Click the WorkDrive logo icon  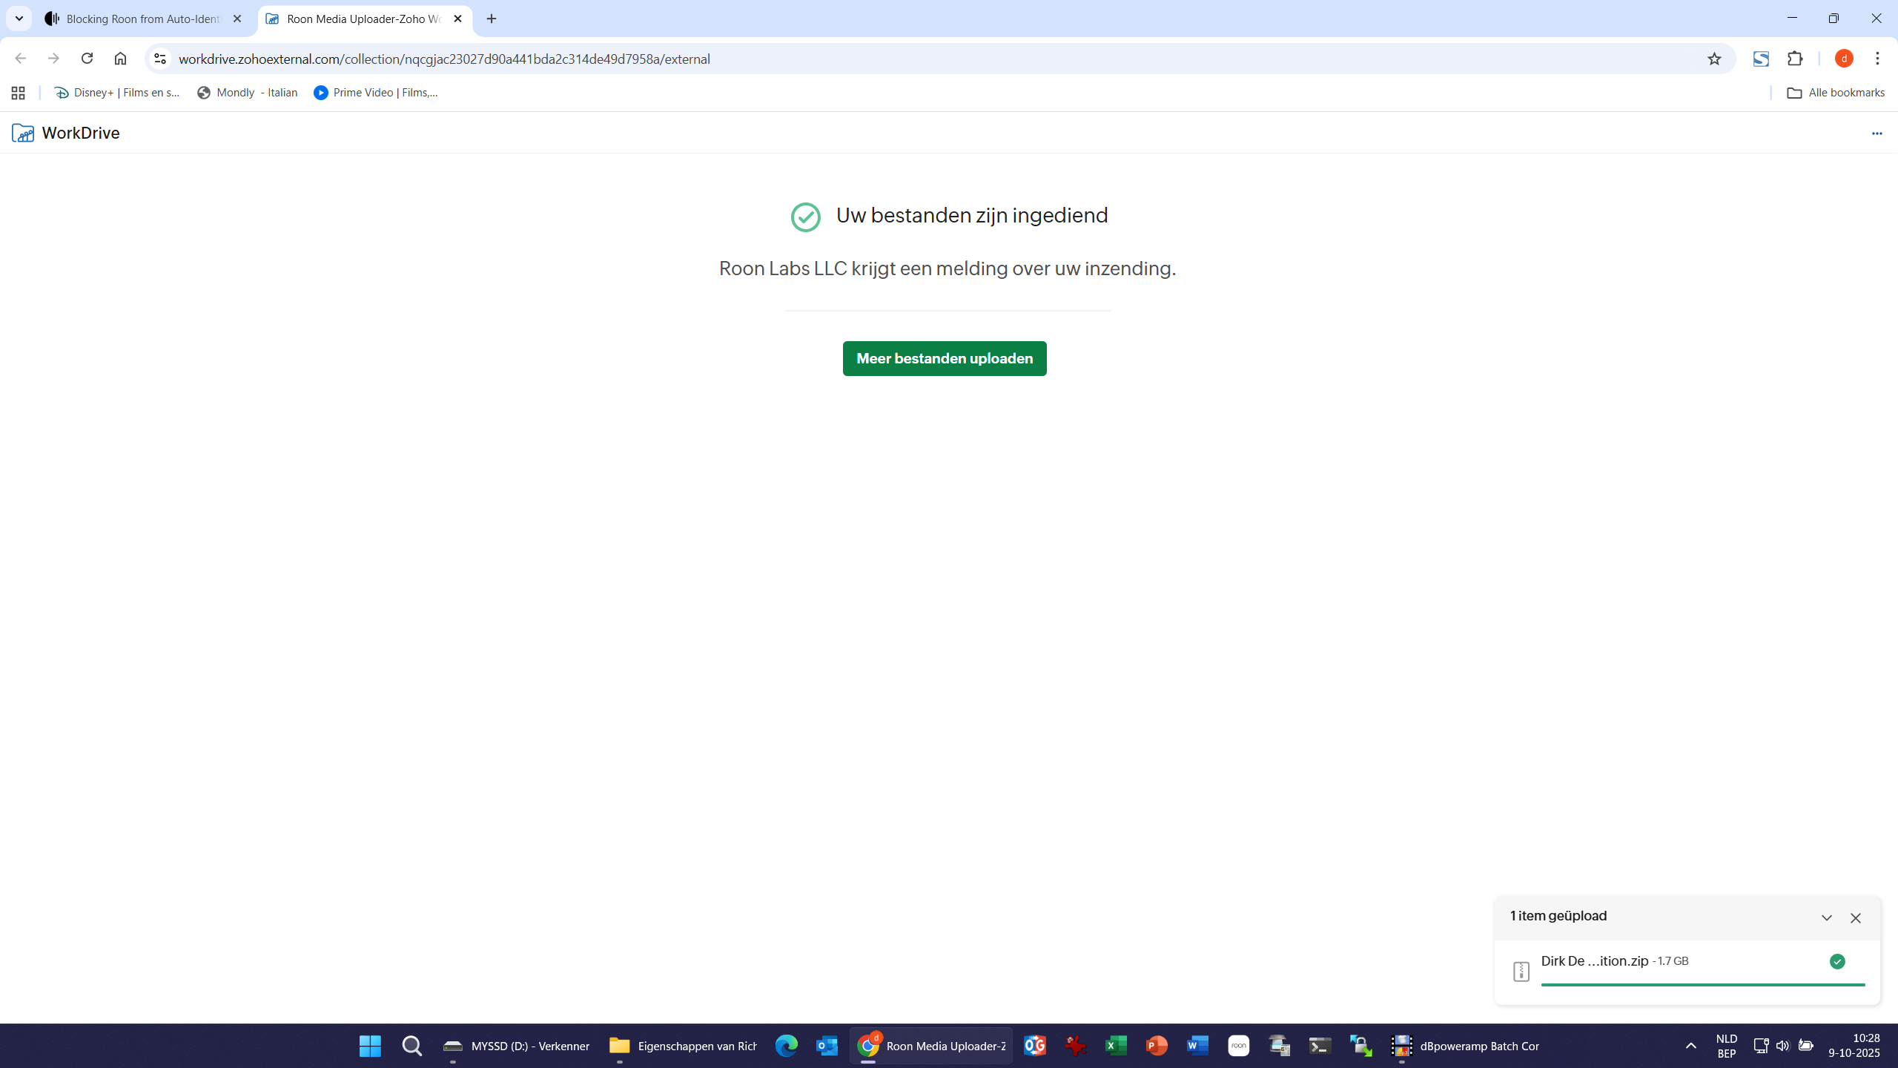click(x=23, y=133)
